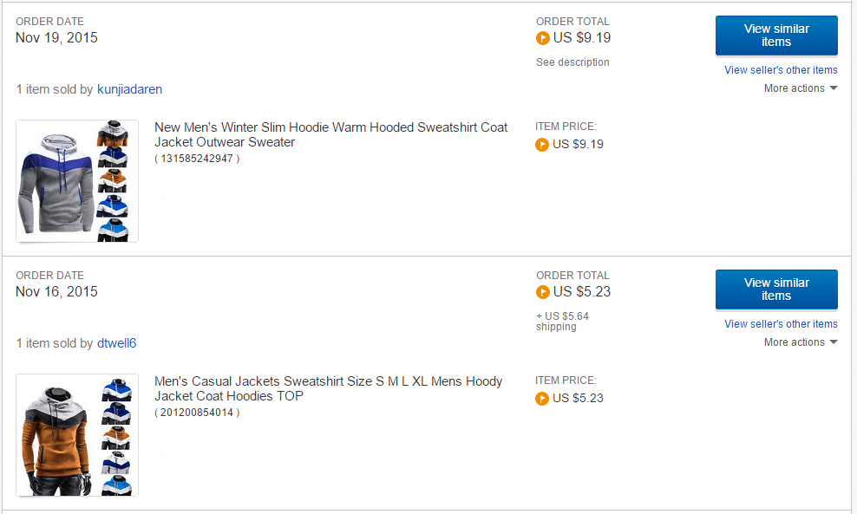Click View similar items for the Casual Jackets order

pos(776,290)
